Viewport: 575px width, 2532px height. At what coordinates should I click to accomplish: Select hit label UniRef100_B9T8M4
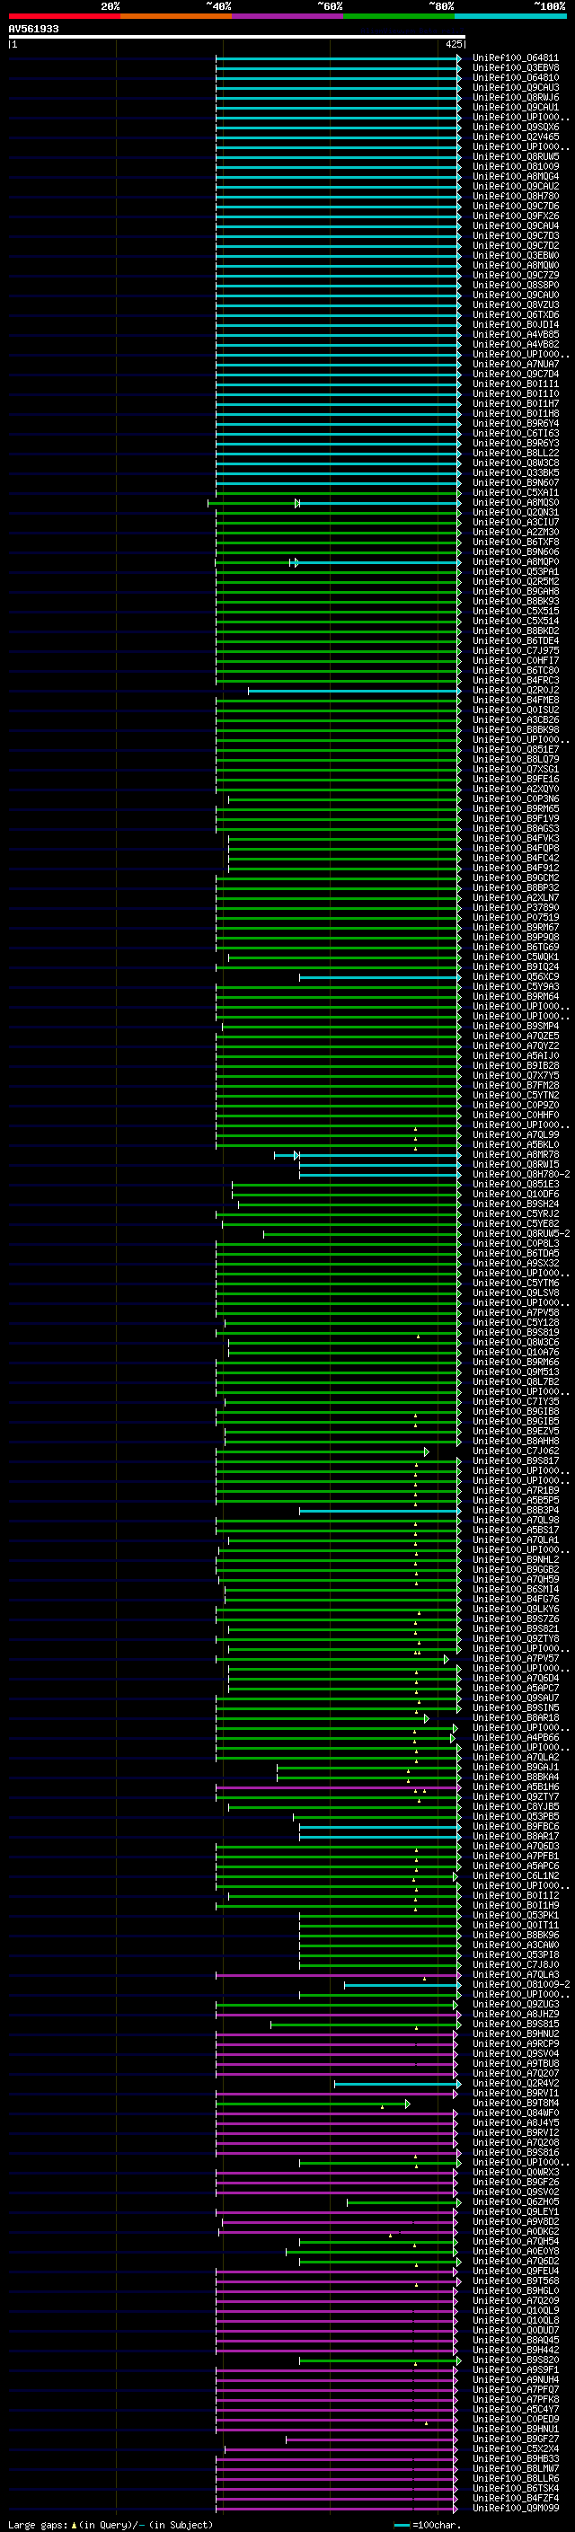pos(515,2103)
